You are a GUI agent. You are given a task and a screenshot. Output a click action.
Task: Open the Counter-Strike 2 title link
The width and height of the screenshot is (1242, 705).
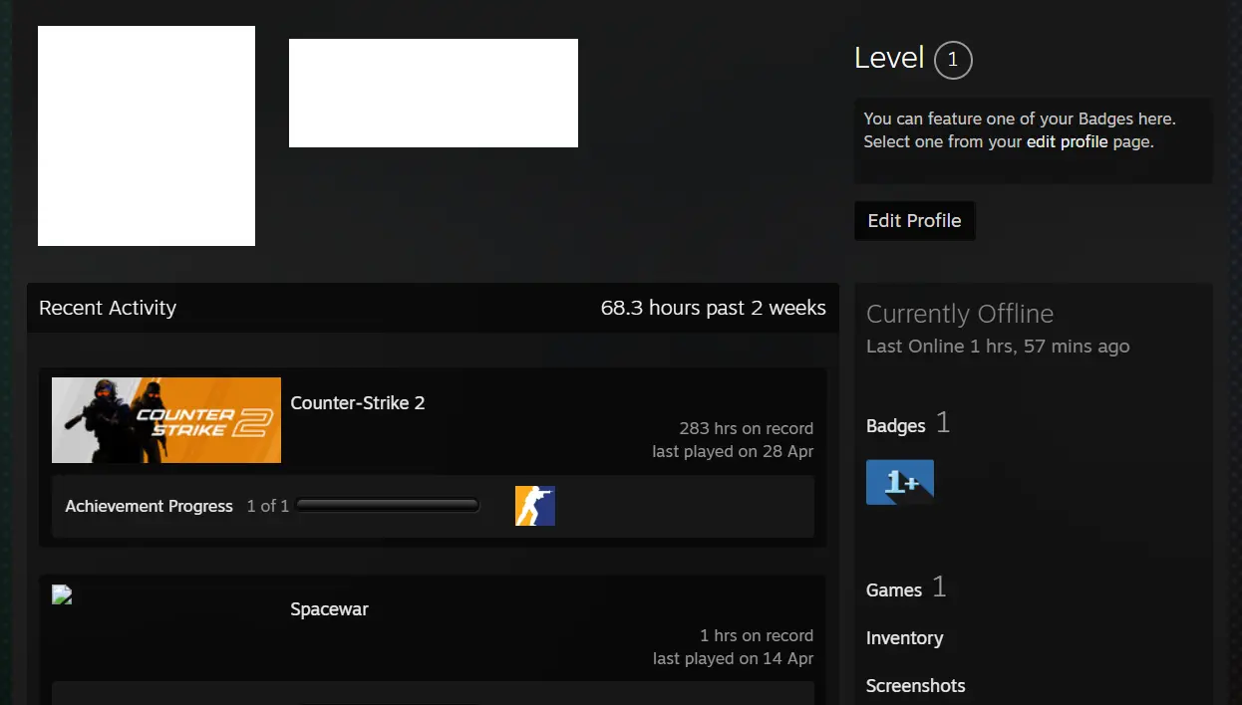358,403
